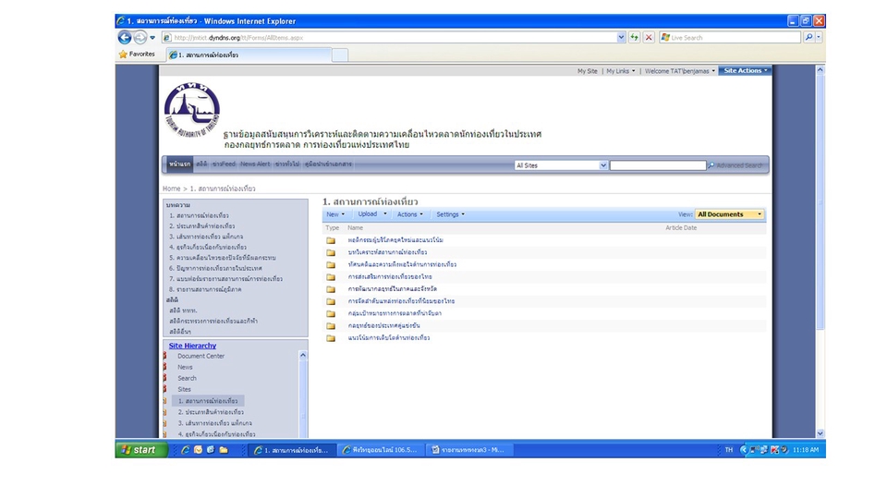Open the View All Documents selector
This screenshot has width=887, height=499.
coord(730,214)
